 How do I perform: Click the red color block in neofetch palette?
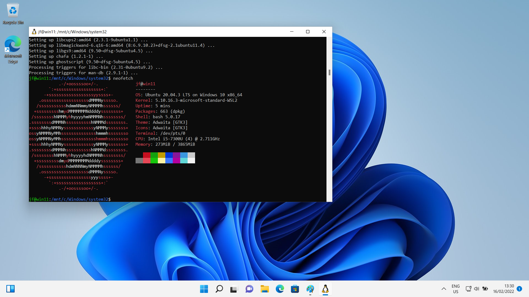pyautogui.click(x=147, y=155)
